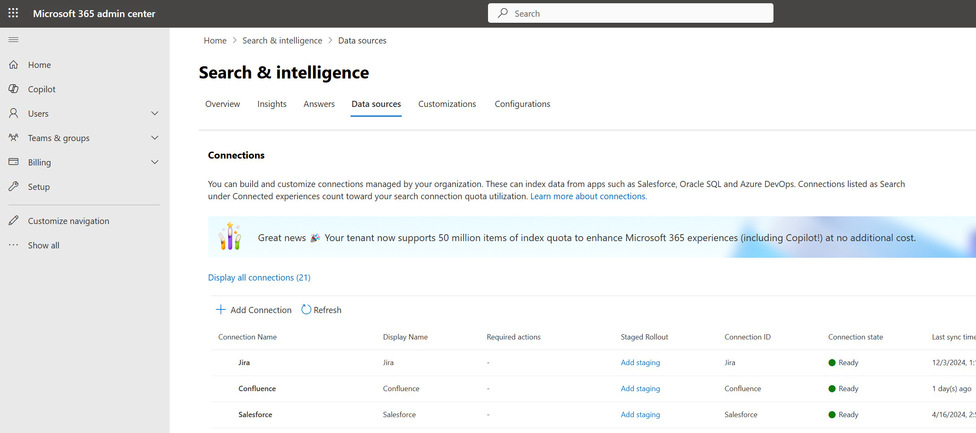Open the Copilot icon in sidebar
Image resolution: width=976 pixels, height=433 pixels.
[x=13, y=89]
